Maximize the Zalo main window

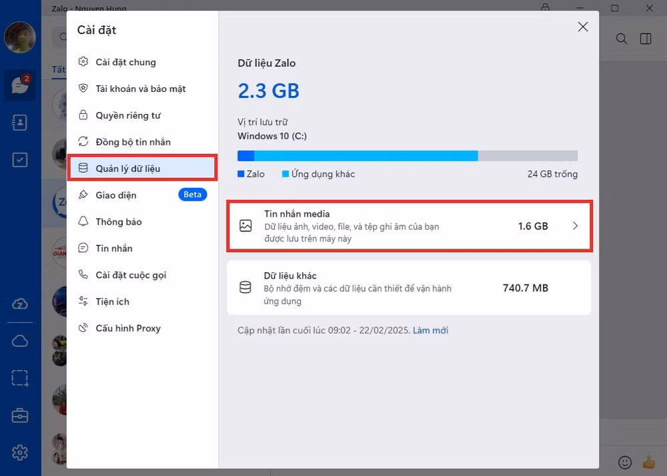pyautogui.click(x=615, y=7)
